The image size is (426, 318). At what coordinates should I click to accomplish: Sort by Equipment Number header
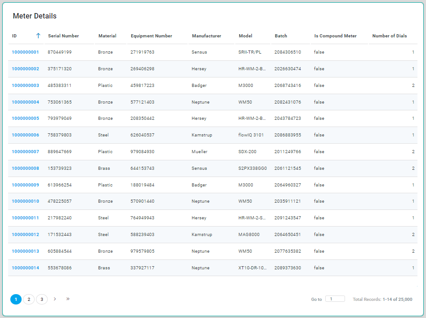[x=151, y=36]
